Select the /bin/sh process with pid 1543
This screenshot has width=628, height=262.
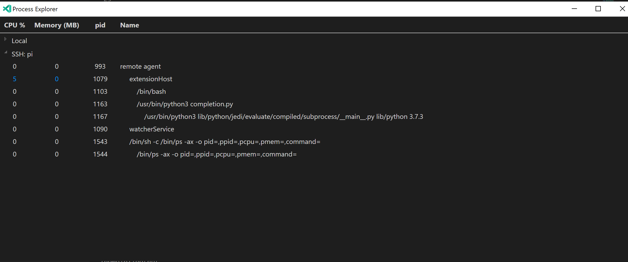point(225,142)
